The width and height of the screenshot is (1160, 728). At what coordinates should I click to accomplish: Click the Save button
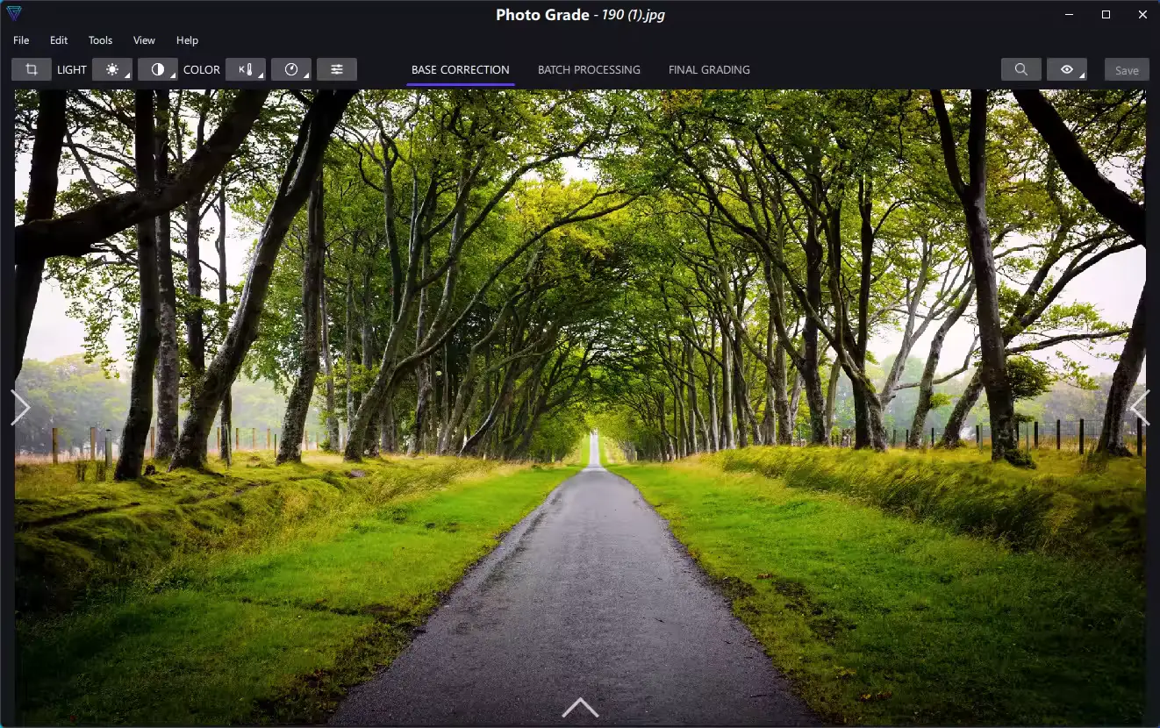click(x=1126, y=69)
